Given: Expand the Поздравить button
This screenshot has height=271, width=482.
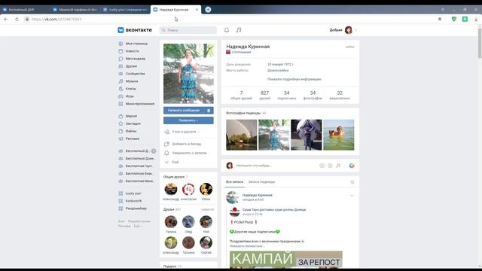Looking at the screenshot, I should tap(188, 120).
